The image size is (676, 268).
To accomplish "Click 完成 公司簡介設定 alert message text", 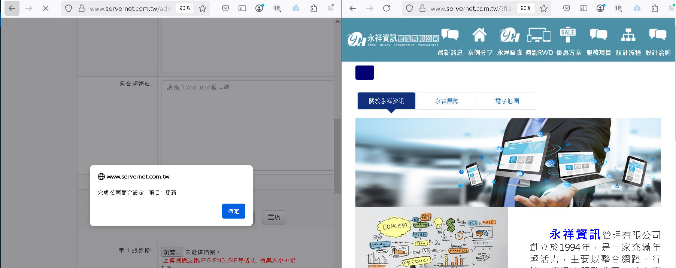I will (137, 192).
